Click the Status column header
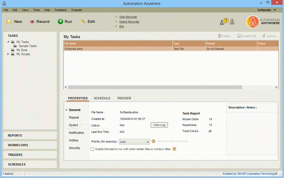This screenshot has height=178, width=284. (x=268, y=44)
